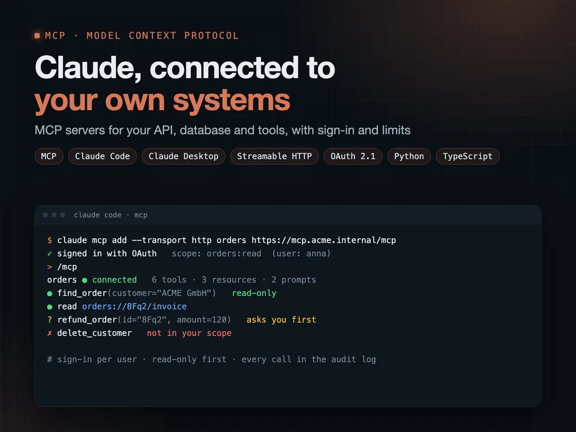Choose the OAuth 2.1 tag
The image size is (576, 432).
[353, 156]
